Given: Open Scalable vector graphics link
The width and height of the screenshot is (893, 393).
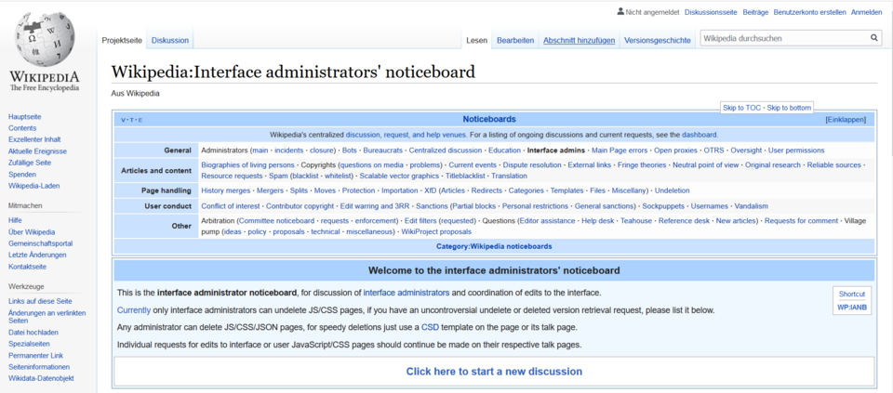Looking at the screenshot, I should 399,176.
